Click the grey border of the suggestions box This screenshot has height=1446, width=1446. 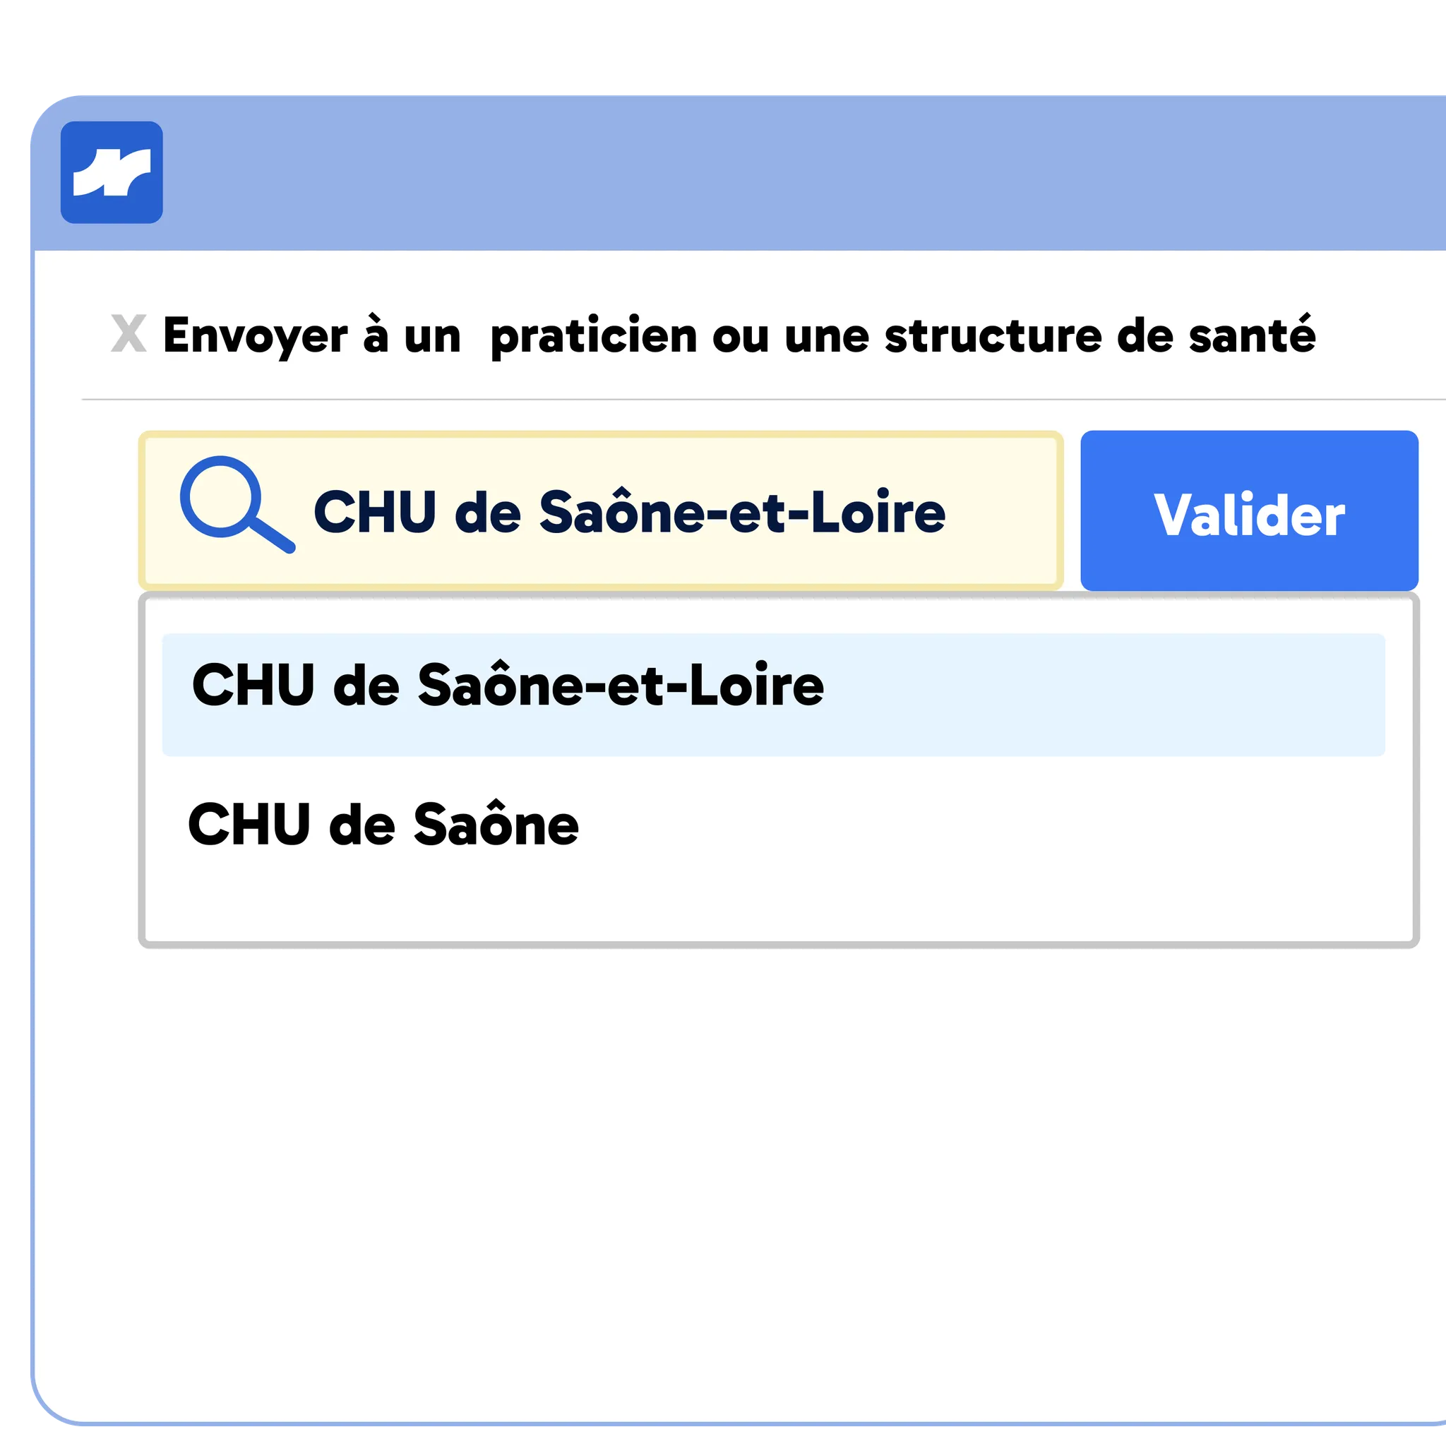(142, 771)
